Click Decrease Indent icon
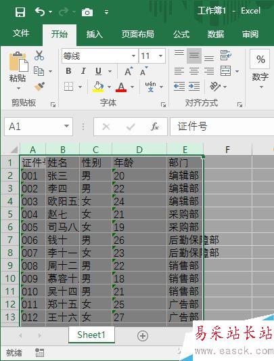Image resolution: width=274 pixels, height=361 pixels. pos(179,87)
